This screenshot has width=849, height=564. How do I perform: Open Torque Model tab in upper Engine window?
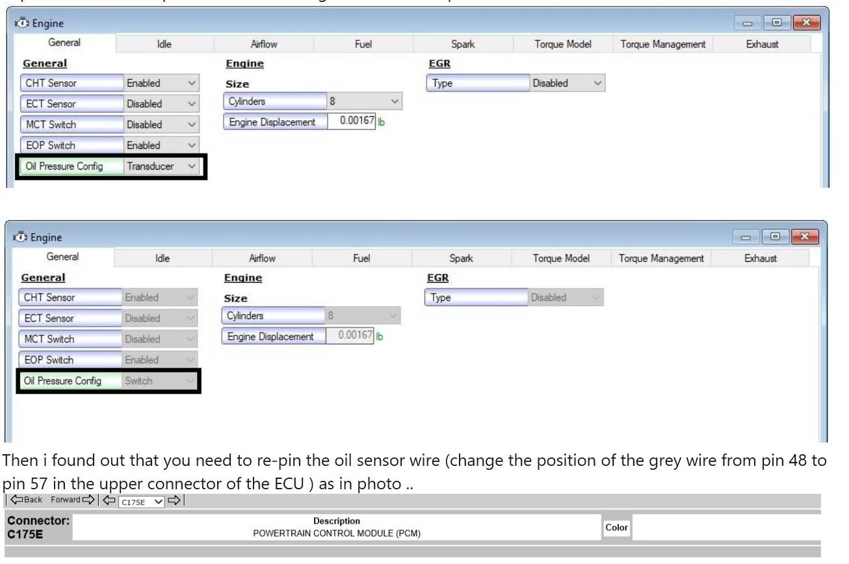tap(563, 44)
